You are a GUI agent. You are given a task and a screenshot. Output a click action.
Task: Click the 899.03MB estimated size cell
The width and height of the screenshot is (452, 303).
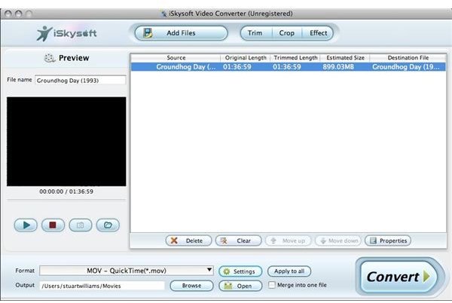[x=338, y=67]
